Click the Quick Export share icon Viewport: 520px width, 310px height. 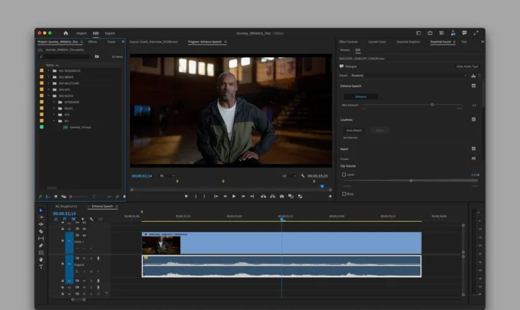tap(430, 33)
